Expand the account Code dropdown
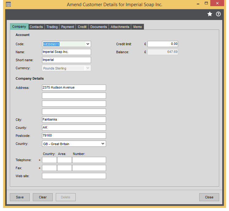Image resolution: width=229 pixels, height=211 pixels. 88,44
